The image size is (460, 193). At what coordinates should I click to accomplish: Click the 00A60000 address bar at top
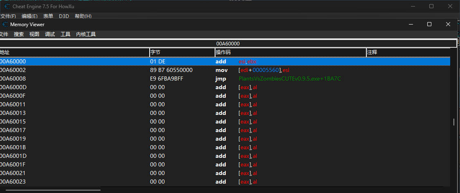click(228, 43)
